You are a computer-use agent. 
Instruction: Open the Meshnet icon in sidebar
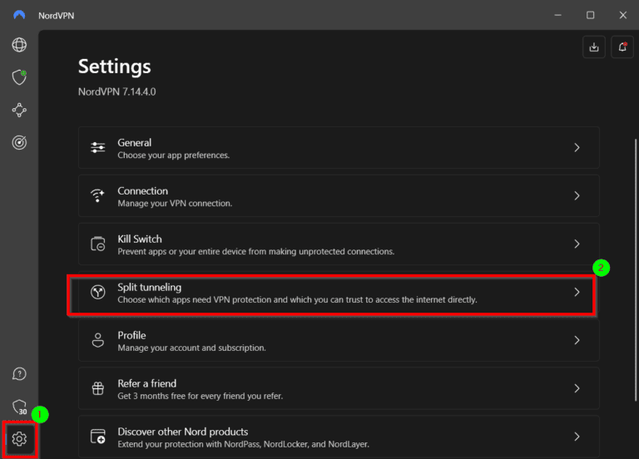tap(19, 110)
